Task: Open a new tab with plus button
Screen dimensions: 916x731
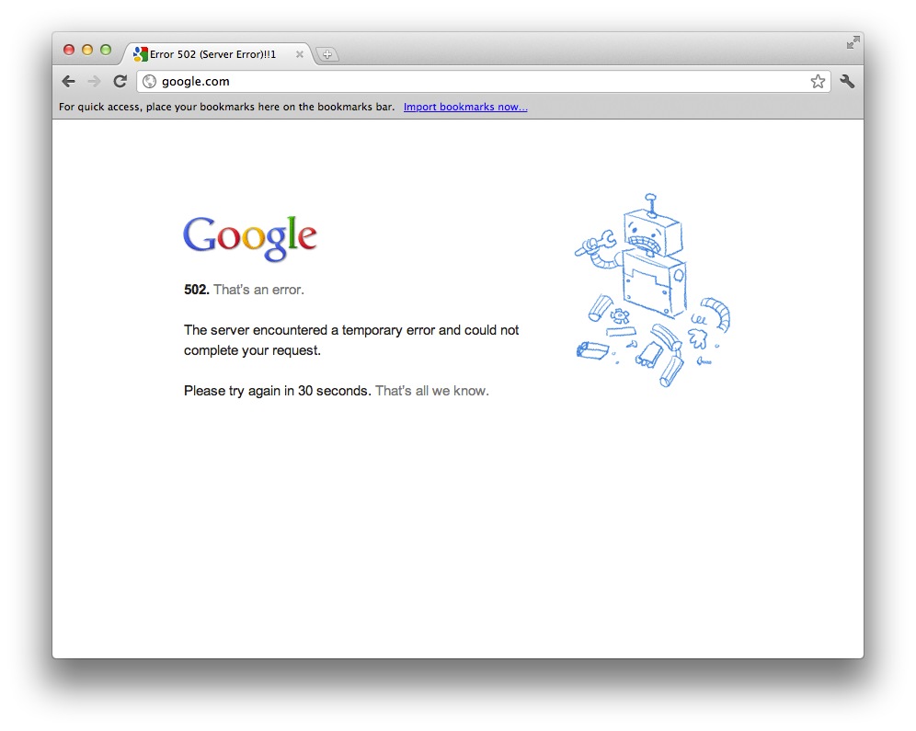Action: tap(327, 54)
